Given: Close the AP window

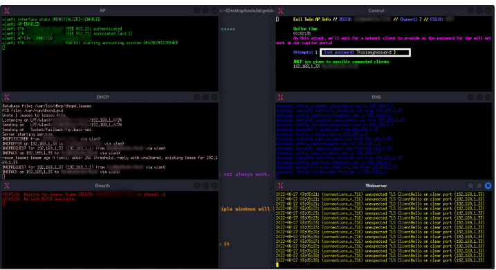Looking at the screenshot, I should pos(214,11).
